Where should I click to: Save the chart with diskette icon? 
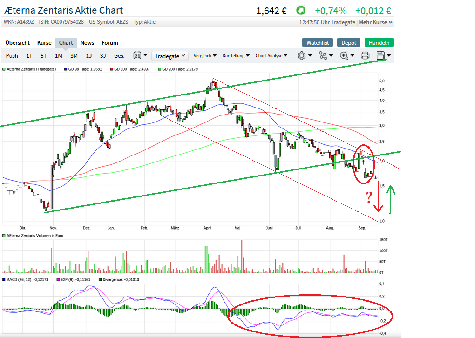coord(380,56)
